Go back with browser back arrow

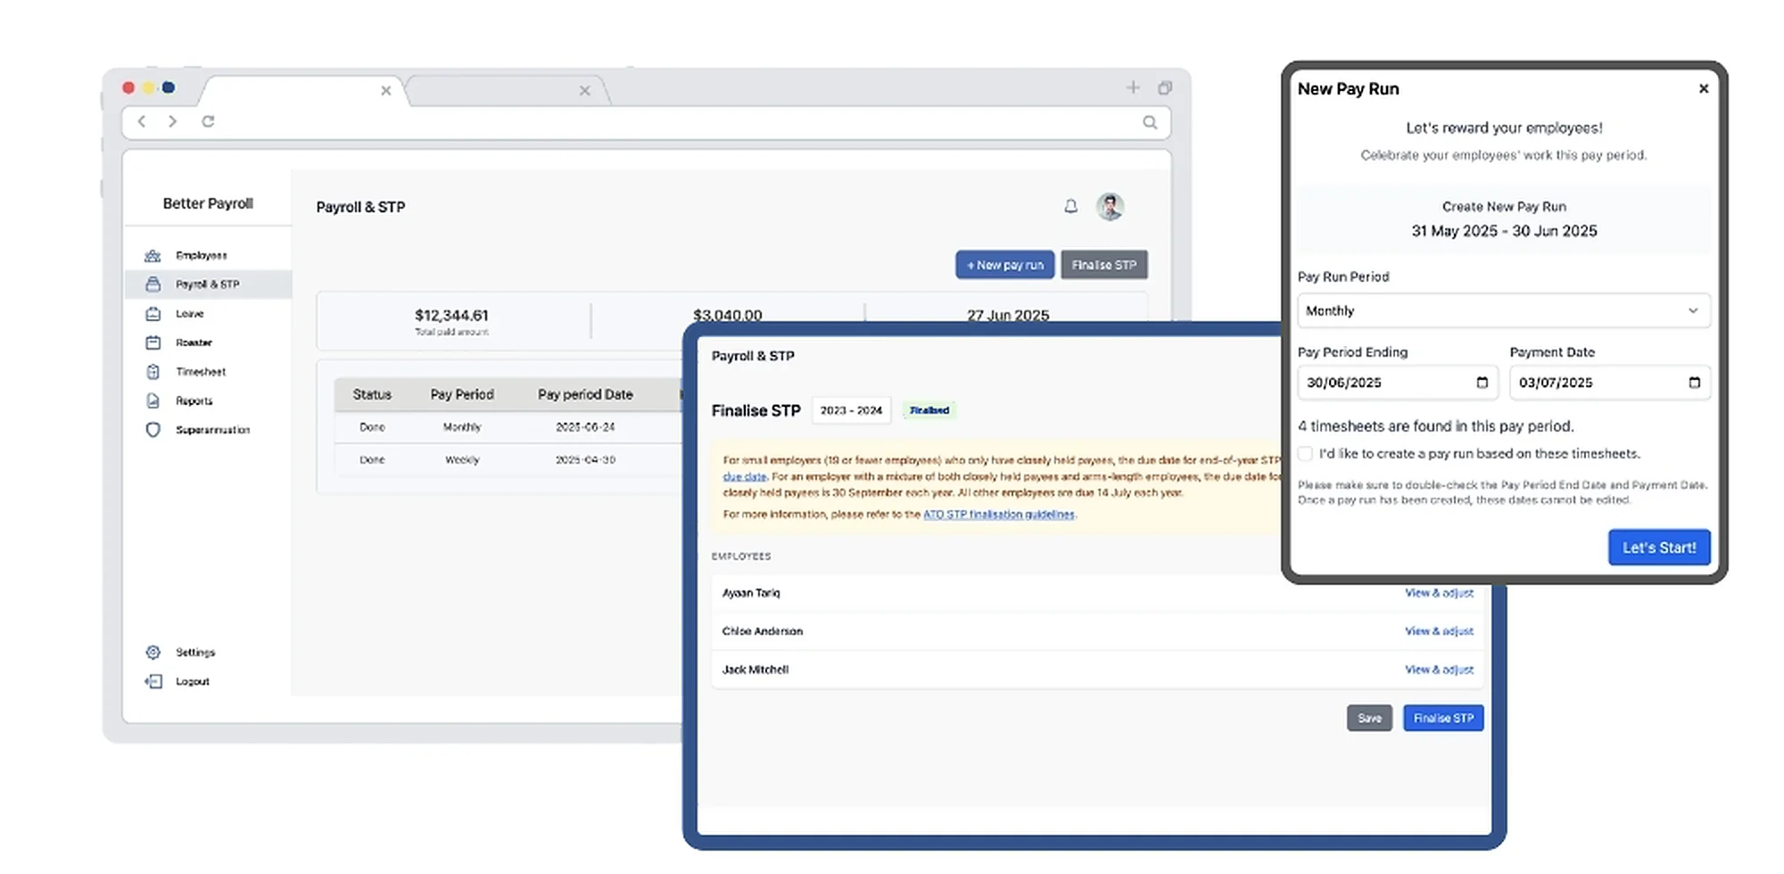(x=142, y=121)
